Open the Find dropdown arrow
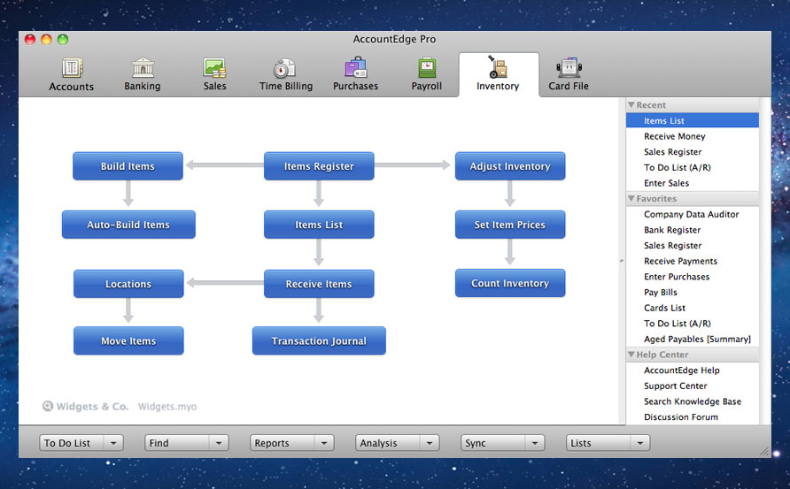The image size is (790, 489). click(219, 443)
